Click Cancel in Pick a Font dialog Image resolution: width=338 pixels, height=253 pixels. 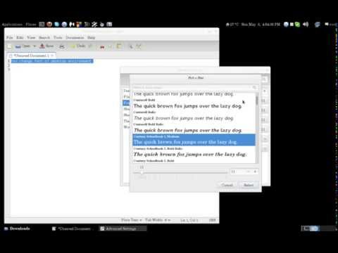click(x=227, y=185)
